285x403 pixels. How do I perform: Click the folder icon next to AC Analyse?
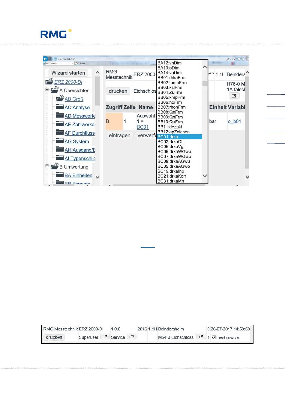pos(60,107)
